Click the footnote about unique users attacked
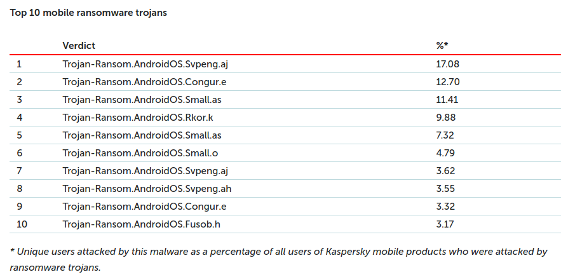This screenshot has width=561, height=279. pyautogui.click(x=278, y=259)
